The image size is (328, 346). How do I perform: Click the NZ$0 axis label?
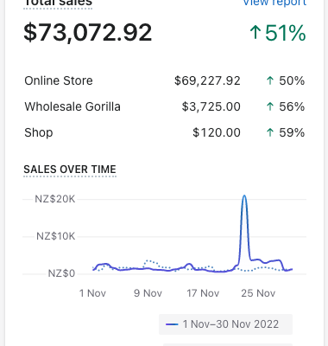61,273
